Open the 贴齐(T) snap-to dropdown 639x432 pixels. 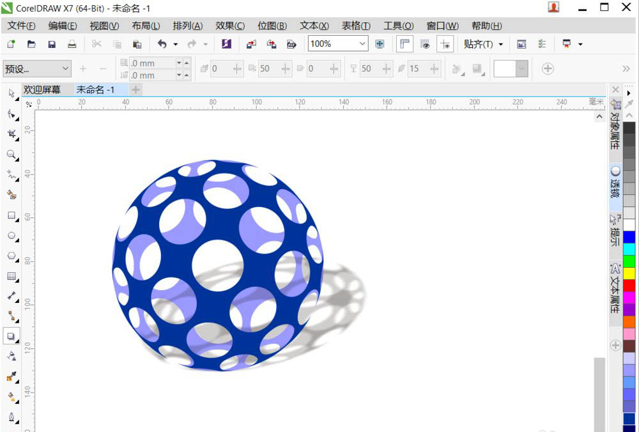tap(483, 44)
